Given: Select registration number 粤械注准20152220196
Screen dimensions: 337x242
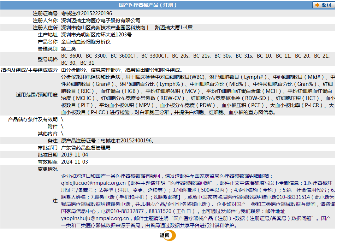Looking at the screenshot, I should tap(87, 13).
